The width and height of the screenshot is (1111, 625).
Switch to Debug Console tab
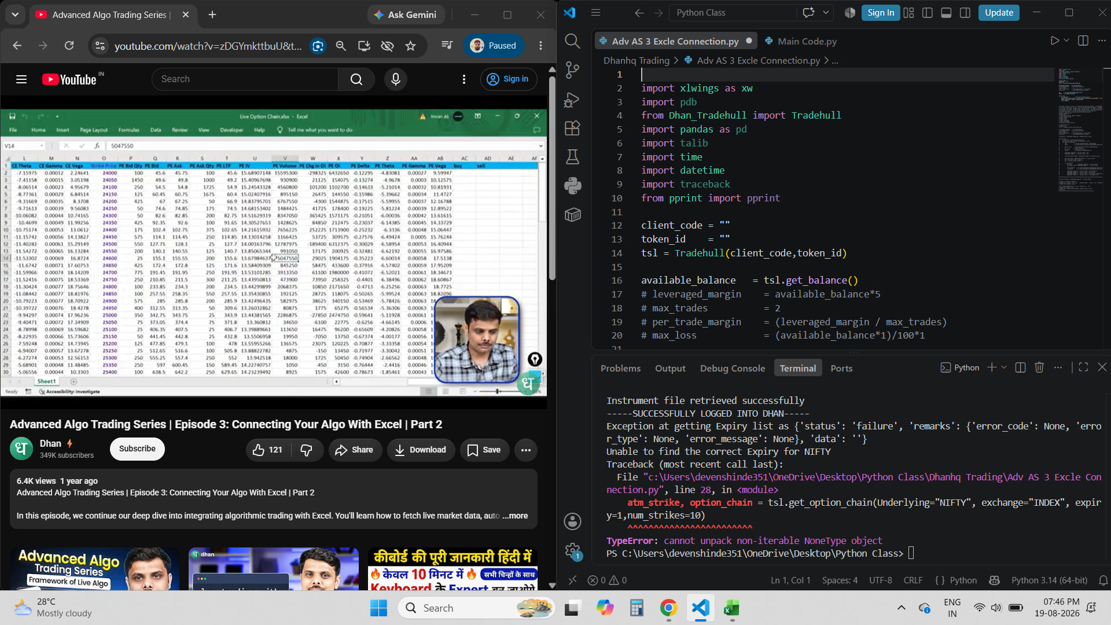(732, 368)
